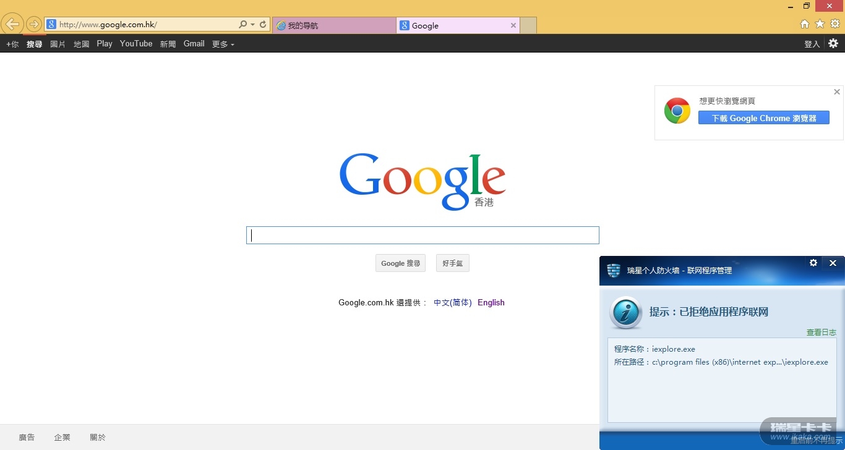Click the 登入 sign-in link

coord(812,44)
